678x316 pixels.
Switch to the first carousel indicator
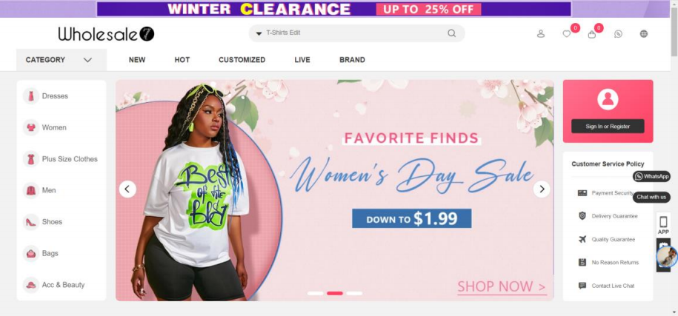(315, 293)
